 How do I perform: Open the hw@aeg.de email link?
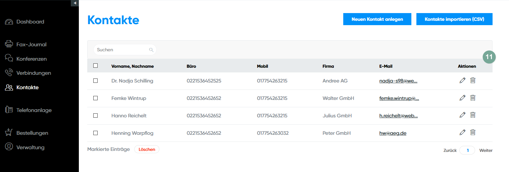pos(393,133)
